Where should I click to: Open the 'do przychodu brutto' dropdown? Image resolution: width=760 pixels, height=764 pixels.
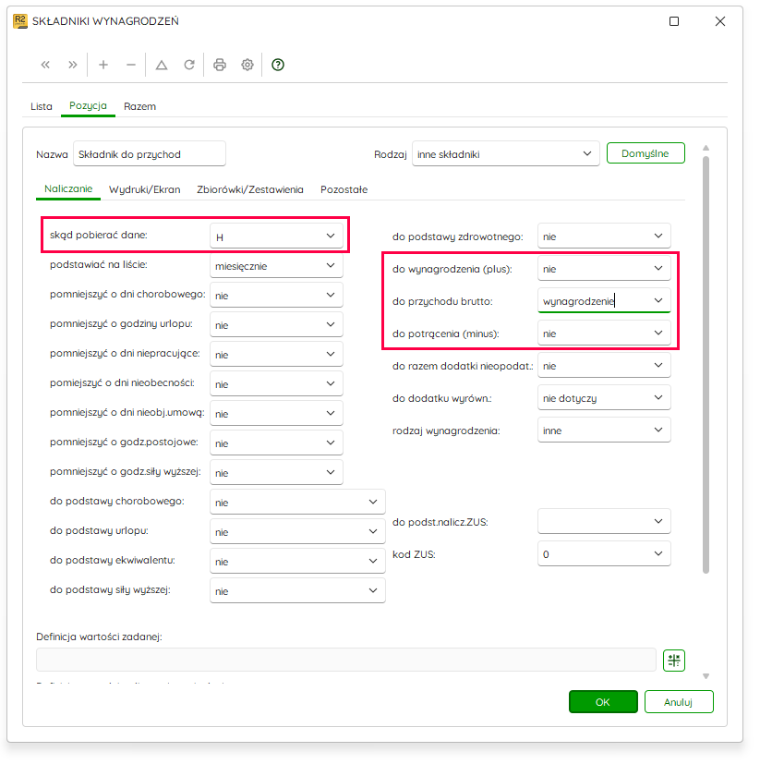tap(604, 300)
